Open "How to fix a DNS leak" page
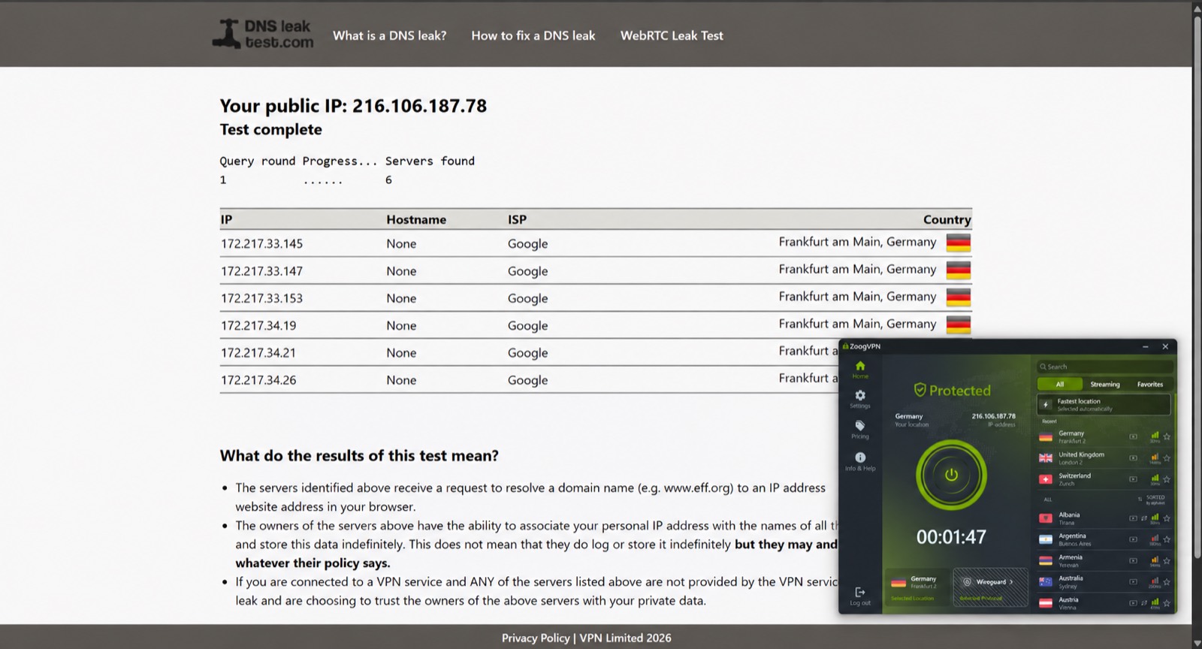 coord(533,35)
